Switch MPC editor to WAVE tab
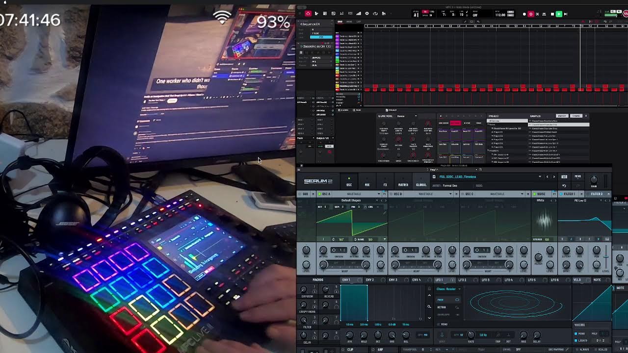The height and width of the screenshot is (353, 628). (349, 22)
